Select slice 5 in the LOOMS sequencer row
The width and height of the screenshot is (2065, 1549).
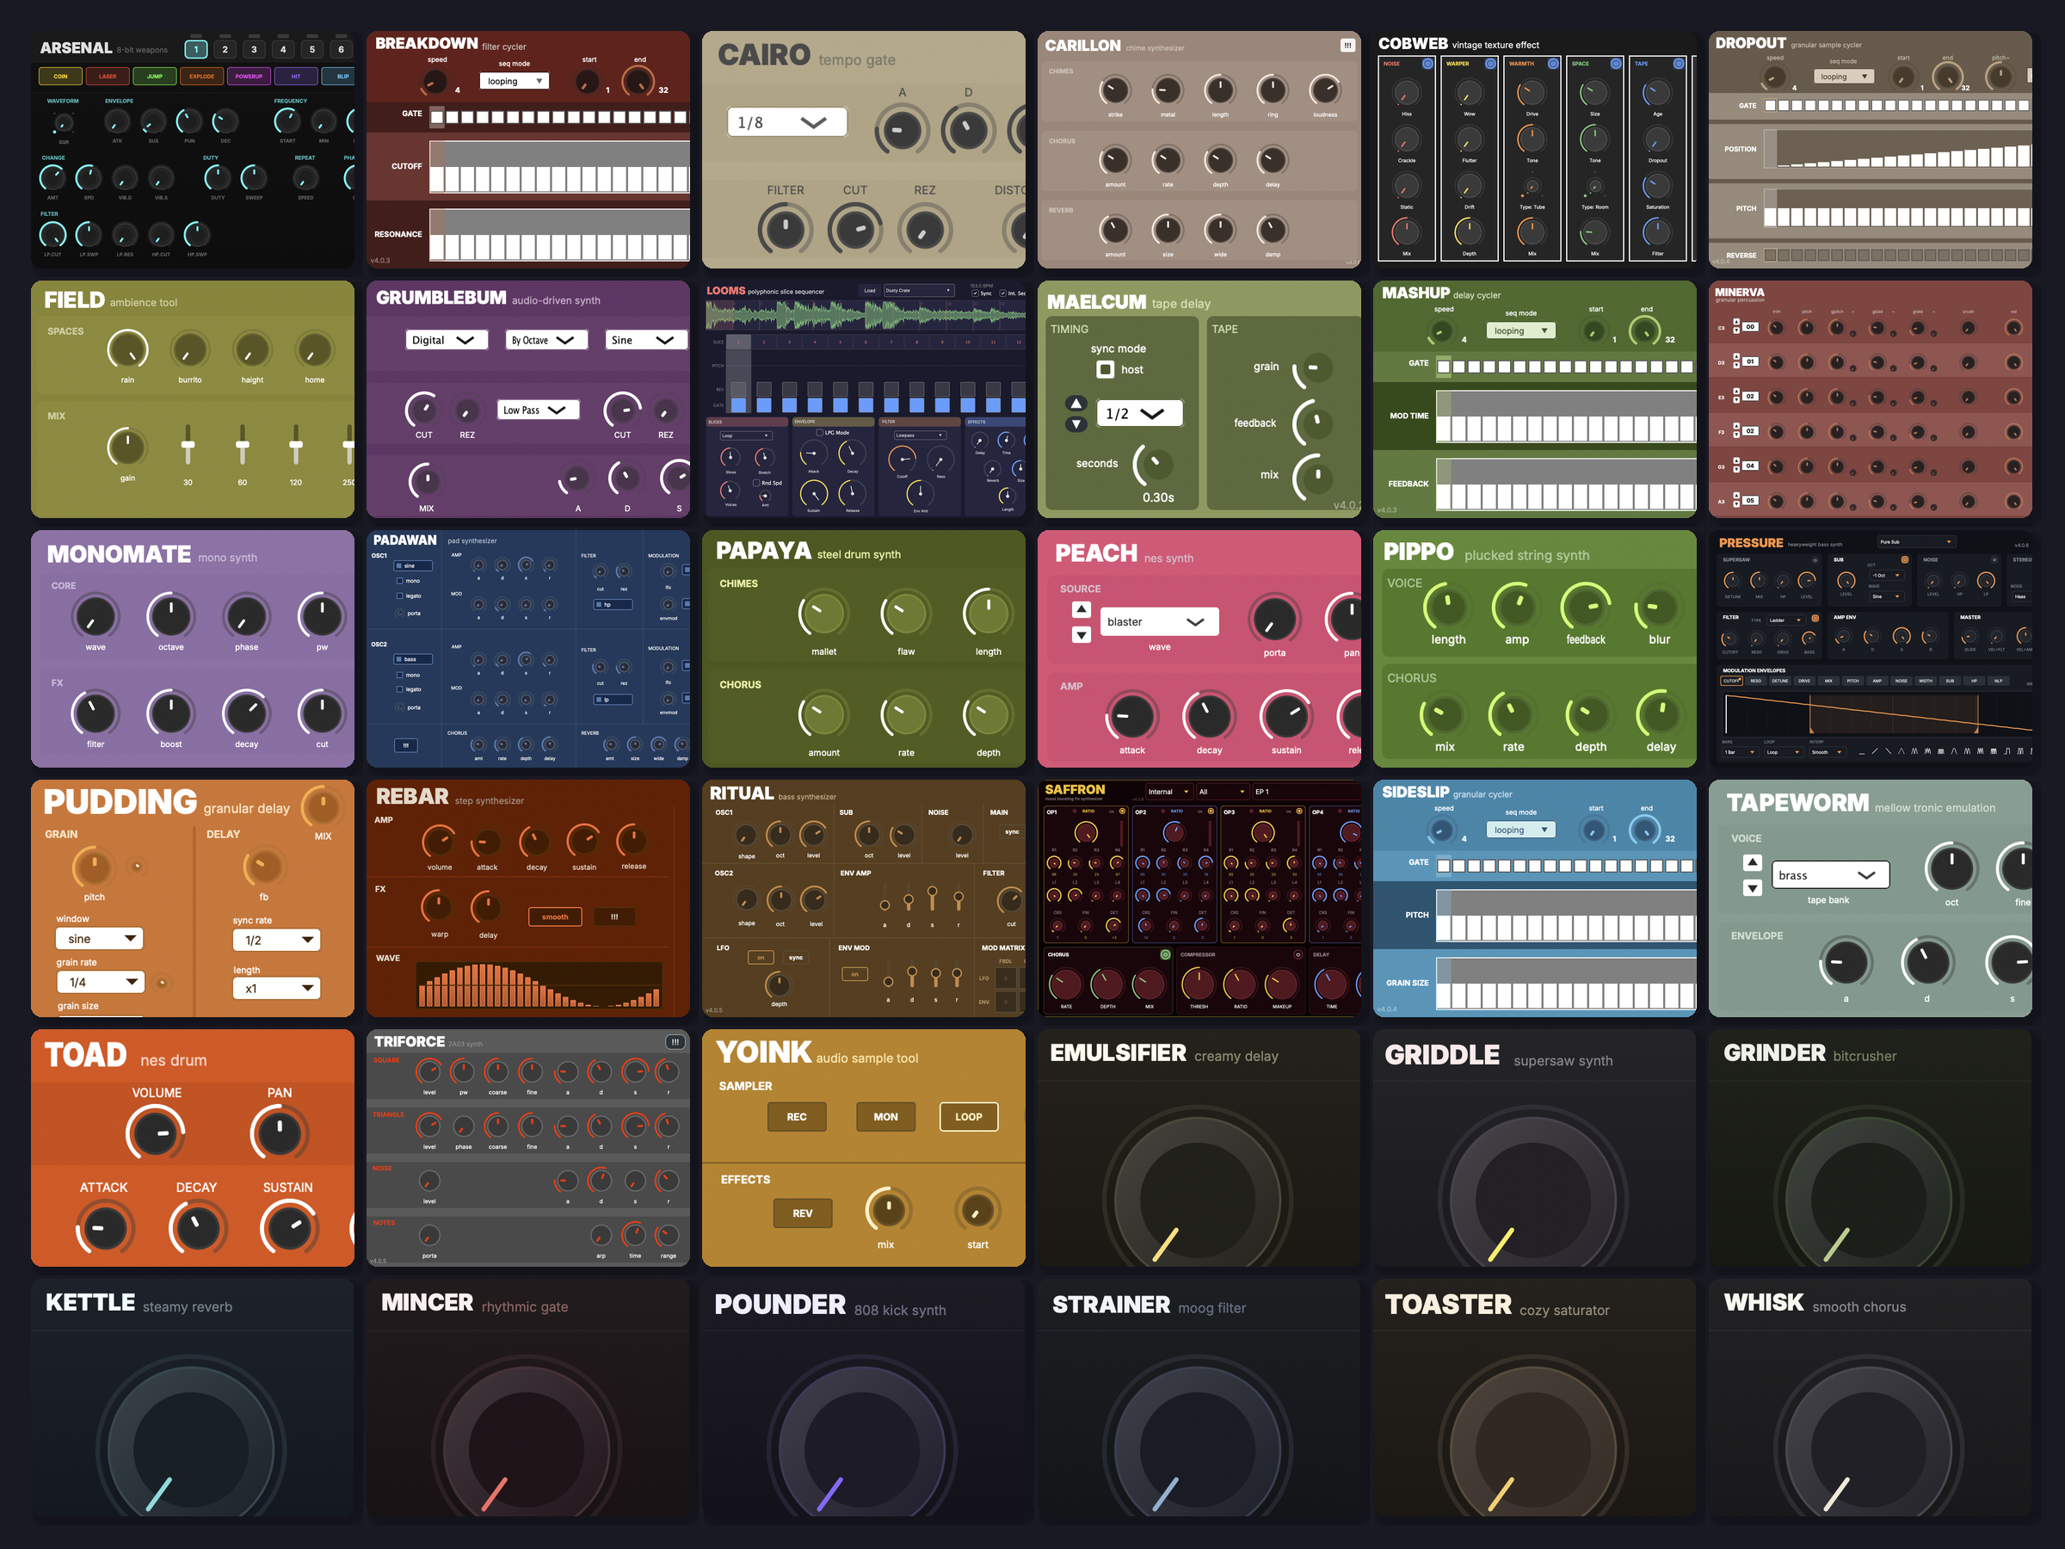coord(840,343)
